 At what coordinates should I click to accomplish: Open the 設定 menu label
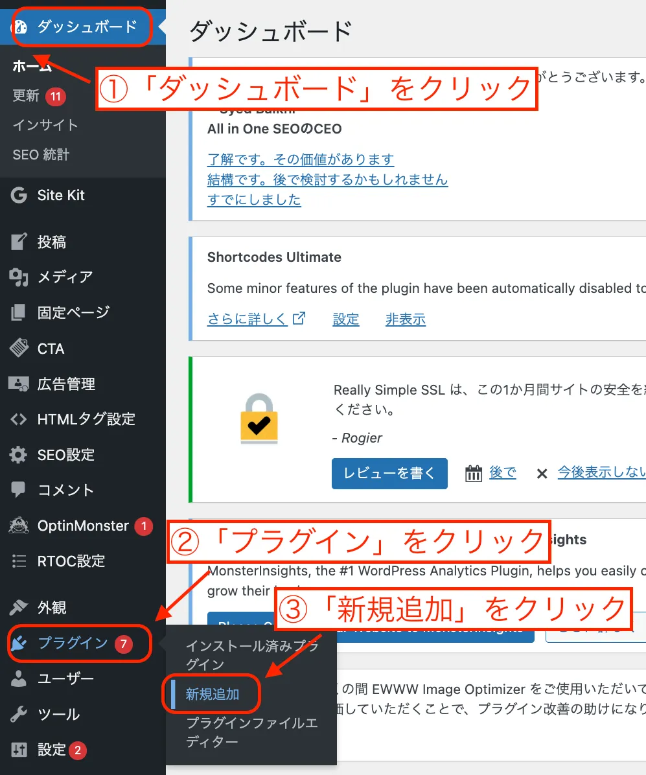coord(51,750)
